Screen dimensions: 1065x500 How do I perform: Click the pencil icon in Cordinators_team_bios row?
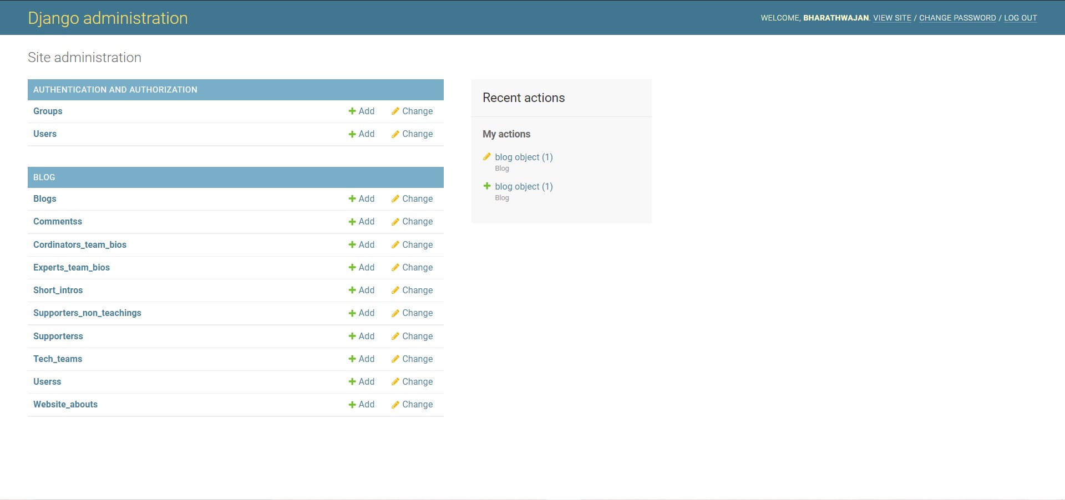tap(395, 245)
